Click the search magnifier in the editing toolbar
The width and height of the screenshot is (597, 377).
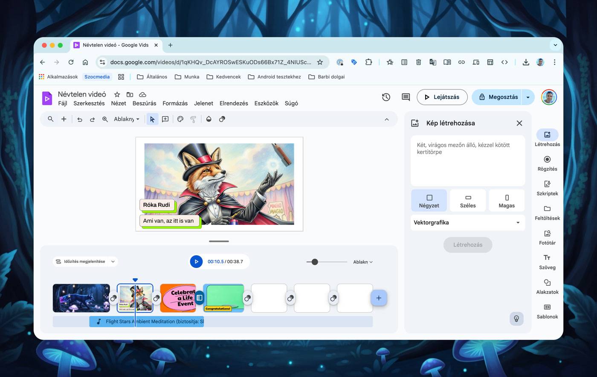tap(51, 119)
